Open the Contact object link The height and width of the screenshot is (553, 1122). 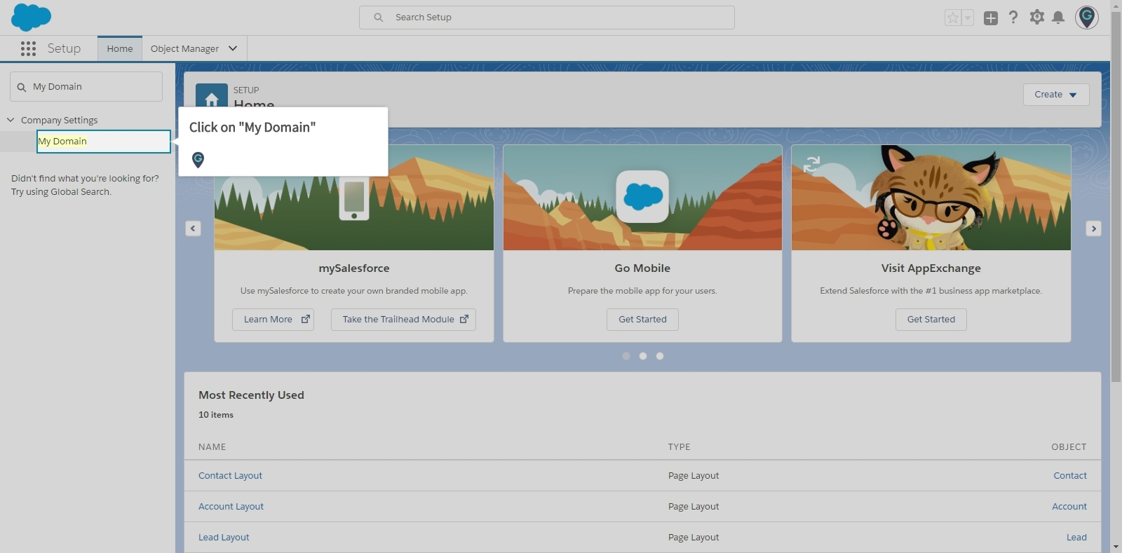[x=1070, y=475]
